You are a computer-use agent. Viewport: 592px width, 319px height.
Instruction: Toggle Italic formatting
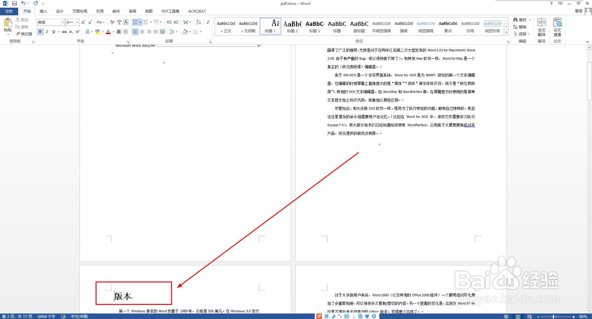(47, 32)
